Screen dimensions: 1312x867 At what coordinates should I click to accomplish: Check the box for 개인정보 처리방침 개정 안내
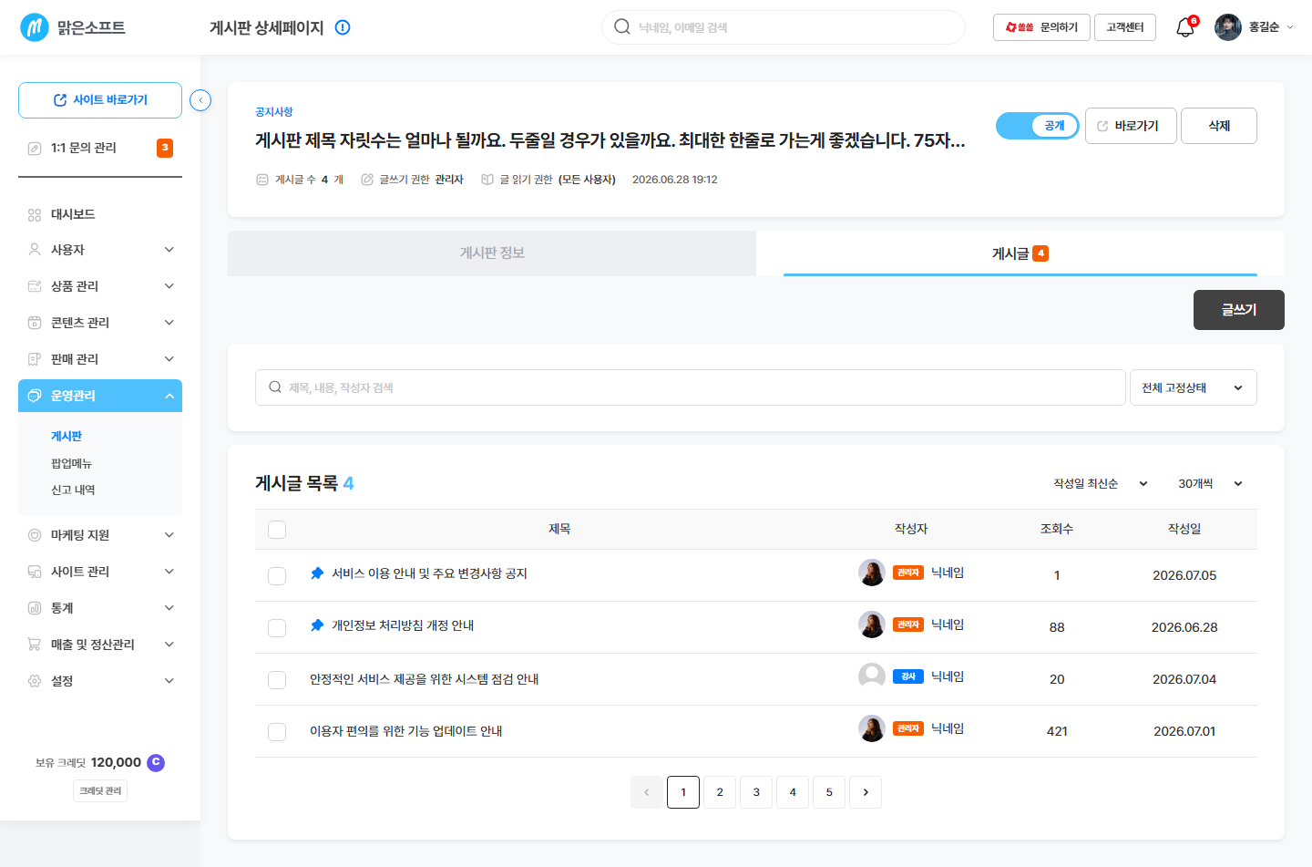pyautogui.click(x=277, y=628)
